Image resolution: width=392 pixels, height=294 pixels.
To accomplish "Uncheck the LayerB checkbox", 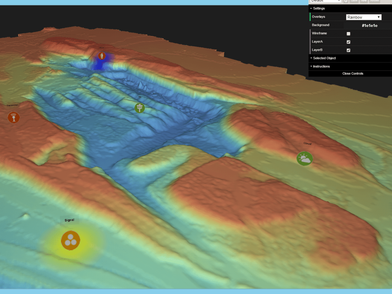I will 348,50.
